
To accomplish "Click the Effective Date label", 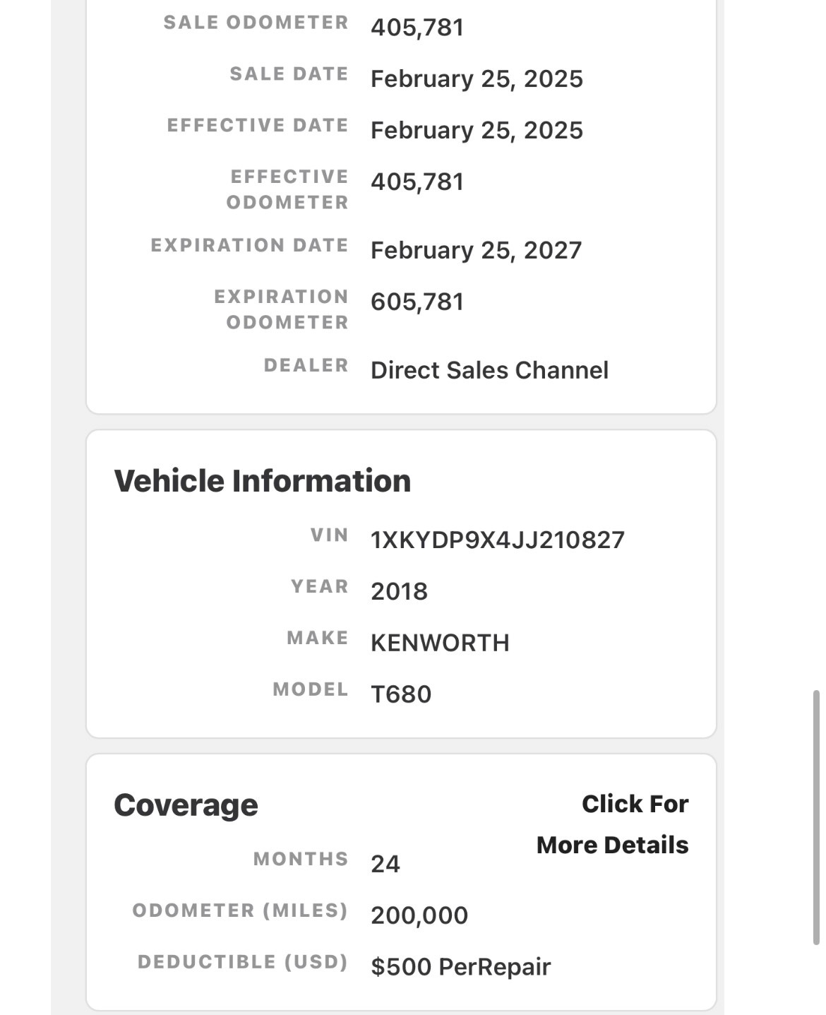I will 258,125.
